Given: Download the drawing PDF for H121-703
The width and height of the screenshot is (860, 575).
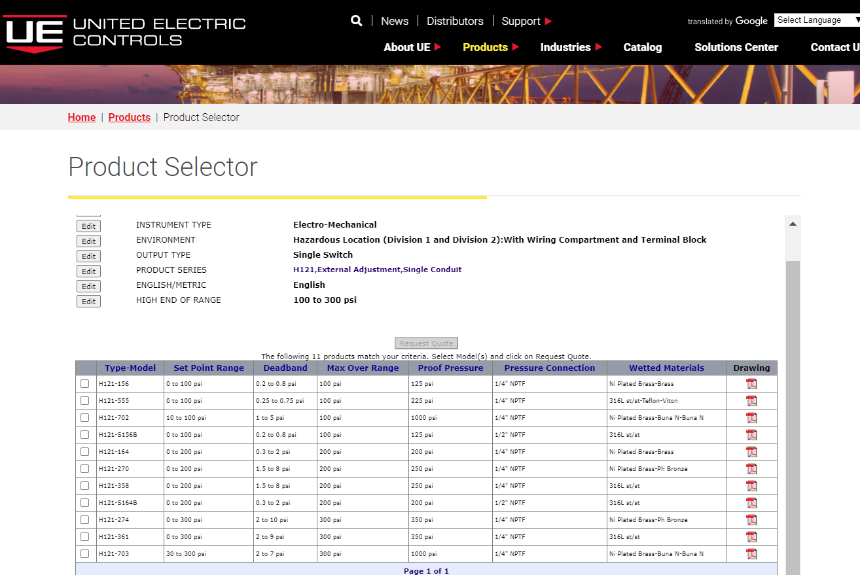Looking at the screenshot, I should [751, 553].
